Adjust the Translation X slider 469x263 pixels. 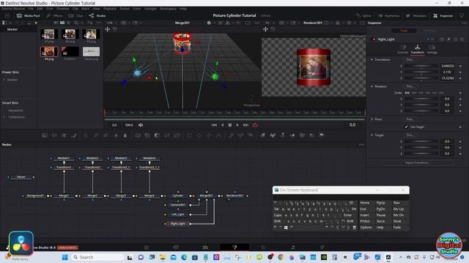(421, 66)
